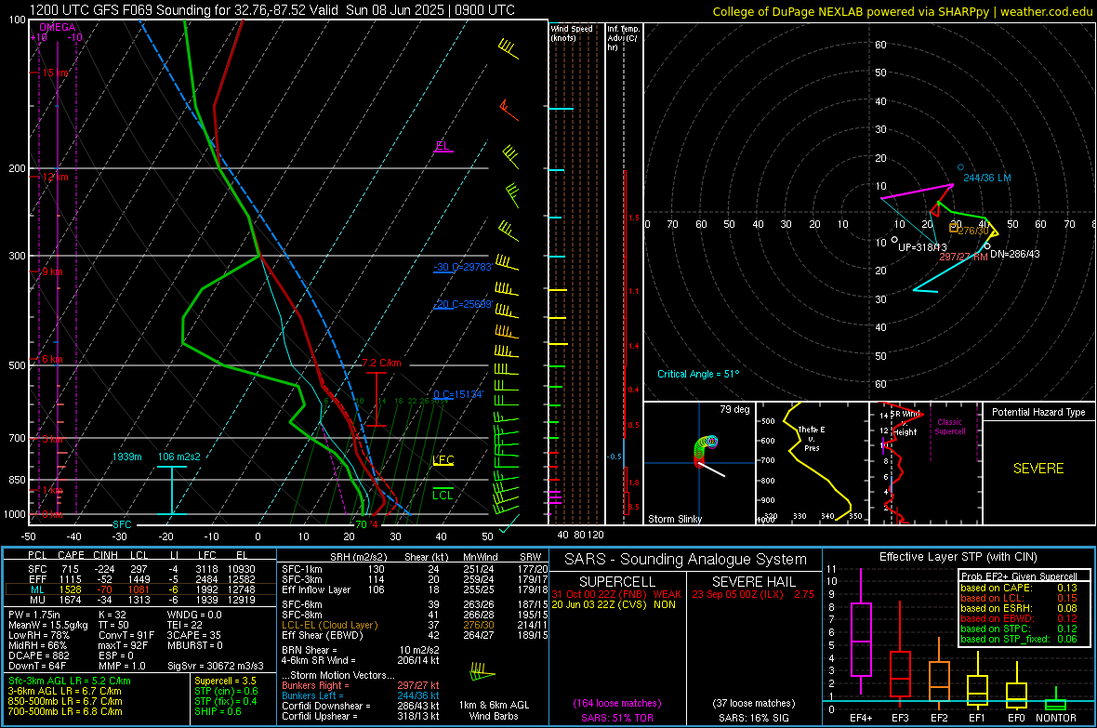Click the Corfidi Downshear = 286/43 kt line
This screenshot has width=1097, height=728.
click(x=361, y=706)
